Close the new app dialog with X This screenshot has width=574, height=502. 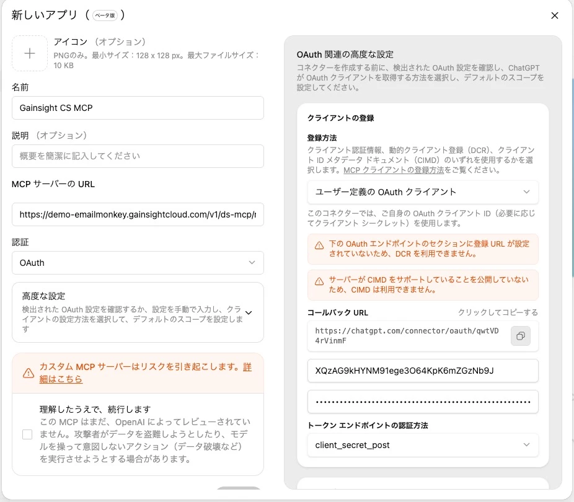pos(555,15)
